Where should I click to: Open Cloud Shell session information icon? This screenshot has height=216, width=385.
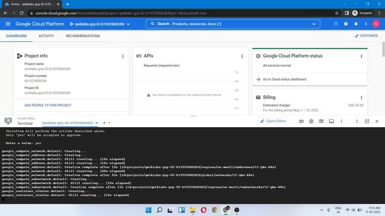coord(331,121)
